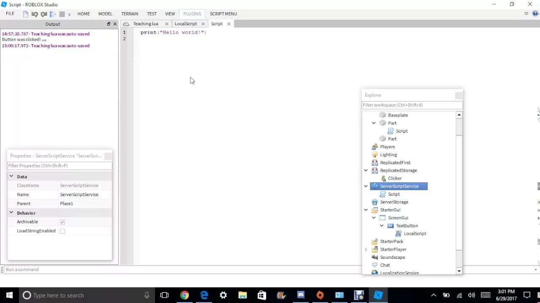Viewport: 540px width, 303px height.
Task: Click Explorer scrollbar up arrow
Action: click(459, 115)
